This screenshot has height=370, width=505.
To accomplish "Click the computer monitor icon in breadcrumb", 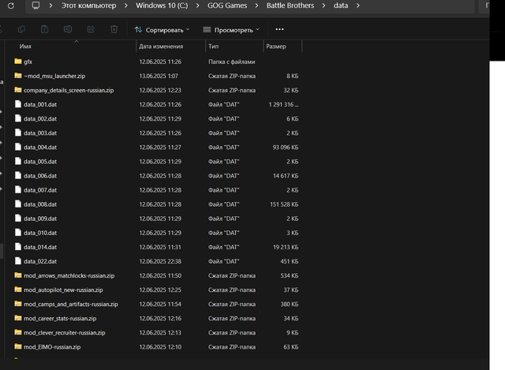I will [x=36, y=6].
